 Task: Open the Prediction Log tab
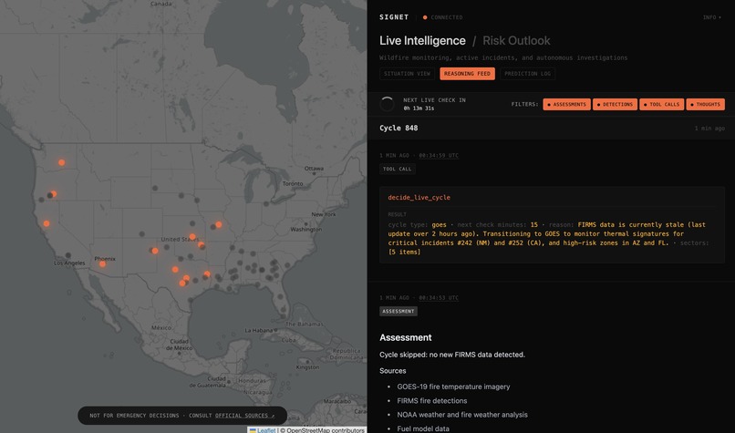pos(527,74)
